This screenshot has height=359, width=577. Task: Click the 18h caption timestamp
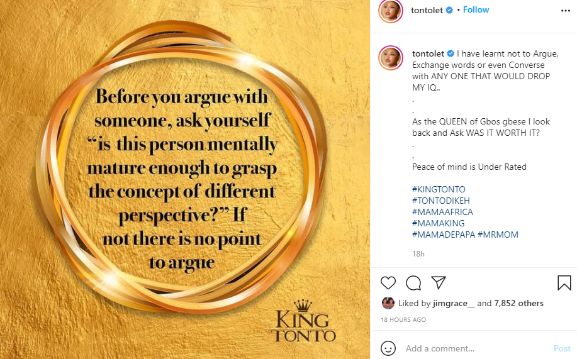pos(418,254)
